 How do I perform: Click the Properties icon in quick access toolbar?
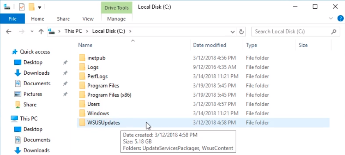[22, 7]
